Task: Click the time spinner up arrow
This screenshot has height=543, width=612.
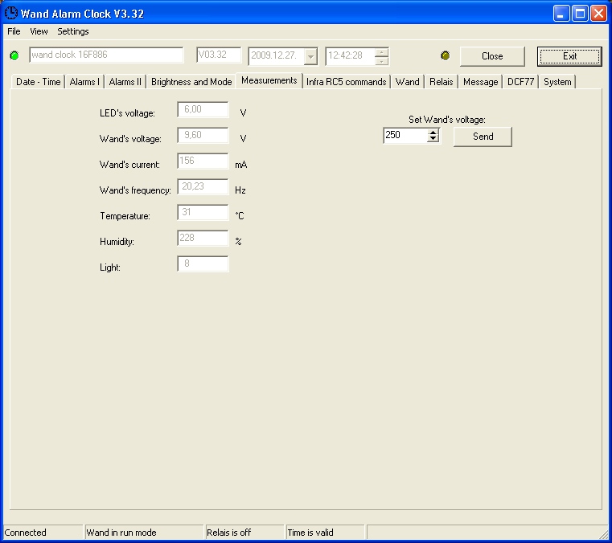Action: [381, 52]
